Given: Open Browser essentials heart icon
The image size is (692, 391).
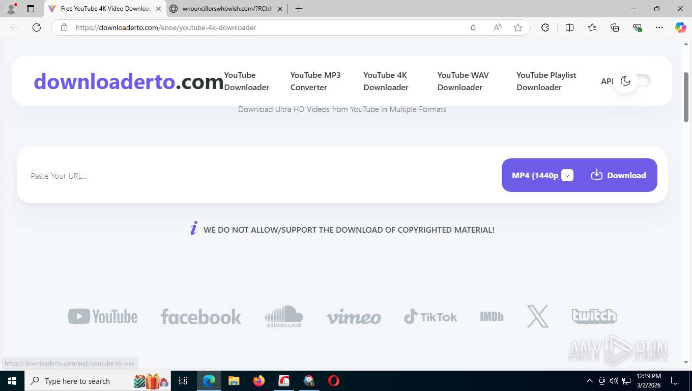Looking at the screenshot, I should coord(637,27).
